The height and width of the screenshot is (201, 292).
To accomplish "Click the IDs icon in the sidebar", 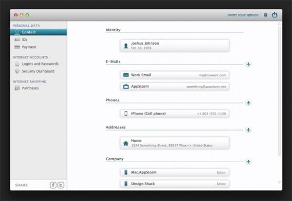I will pos(17,39).
